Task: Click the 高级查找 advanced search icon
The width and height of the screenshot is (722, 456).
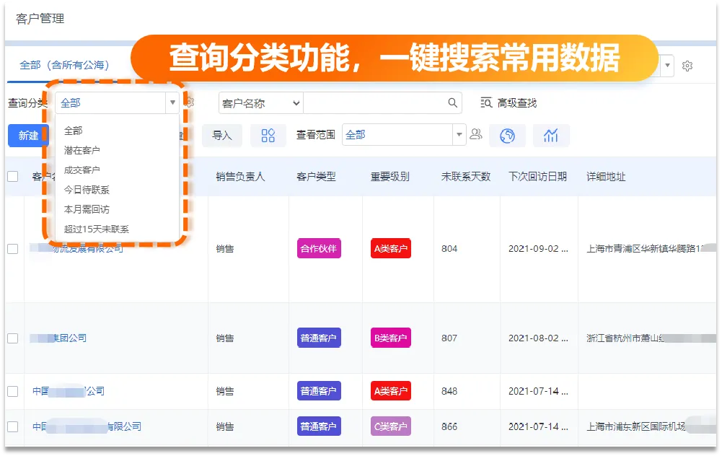Action: pyautogui.click(x=487, y=103)
